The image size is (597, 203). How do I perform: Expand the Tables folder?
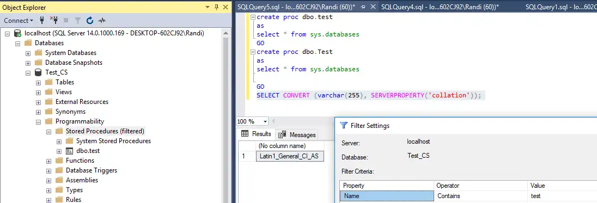[x=39, y=83]
